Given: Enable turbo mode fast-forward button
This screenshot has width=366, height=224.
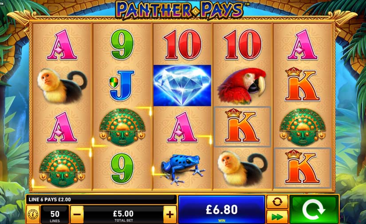Looking at the screenshot, I should coord(277,217).
